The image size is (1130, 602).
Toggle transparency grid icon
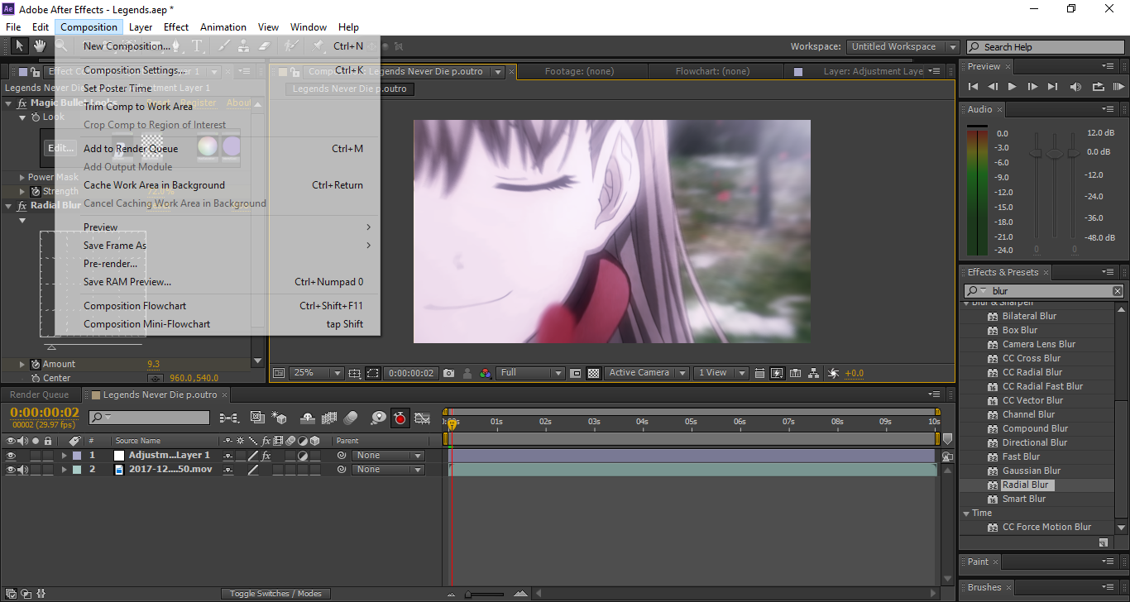point(594,373)
